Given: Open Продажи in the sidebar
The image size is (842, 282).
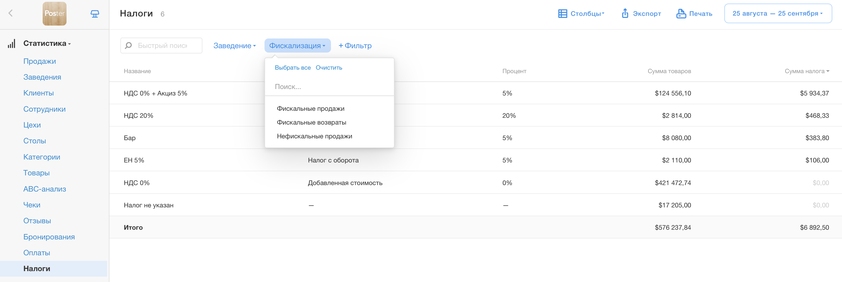Looking at the screenshot, I should [39, 61].
